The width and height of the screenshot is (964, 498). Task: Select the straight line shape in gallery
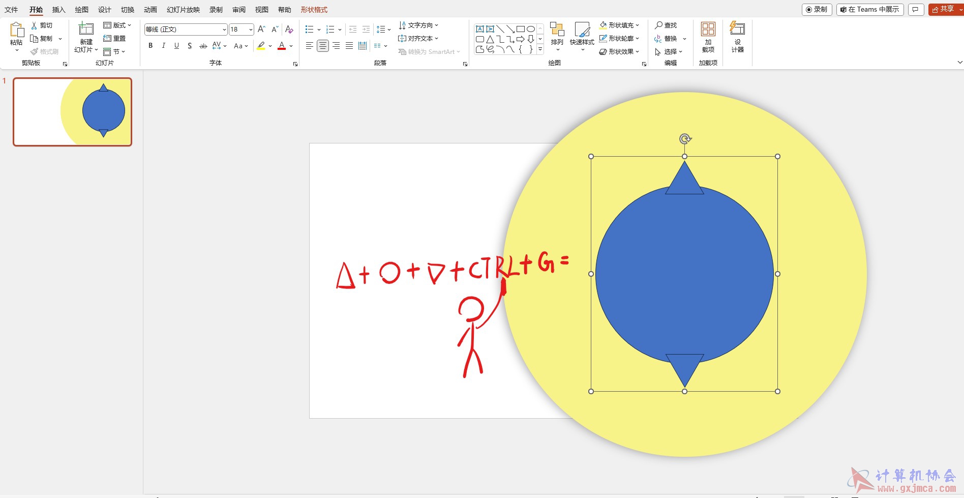point(500,29)
